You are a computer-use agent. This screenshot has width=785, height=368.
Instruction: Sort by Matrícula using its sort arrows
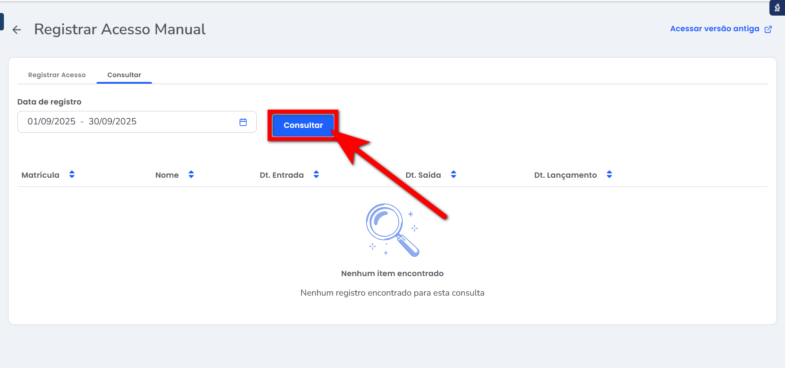pos(72,175)
